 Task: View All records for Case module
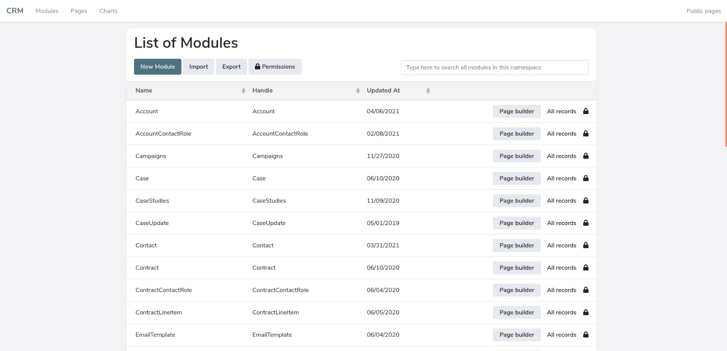click(x=562, y=178)
